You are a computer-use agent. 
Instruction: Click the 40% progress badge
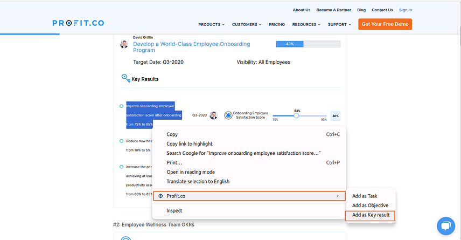tap(336, 116)
